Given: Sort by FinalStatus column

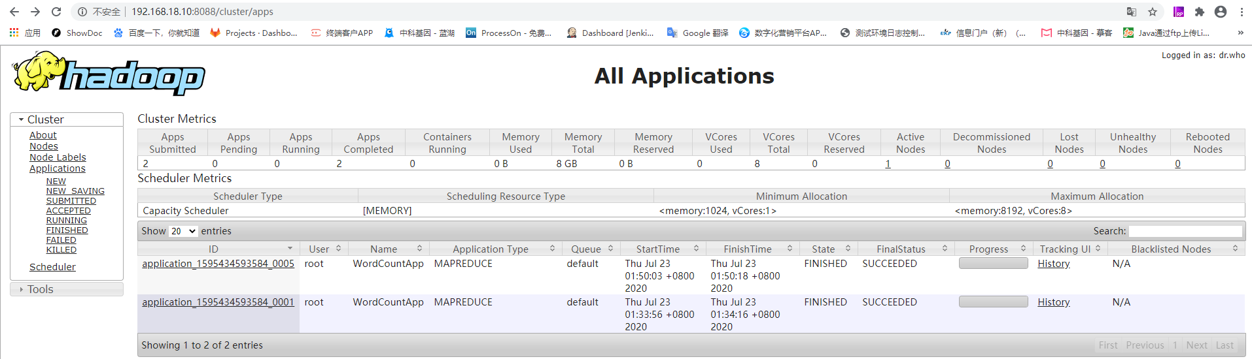Looking at the screenshot, I should pos(906,249).
